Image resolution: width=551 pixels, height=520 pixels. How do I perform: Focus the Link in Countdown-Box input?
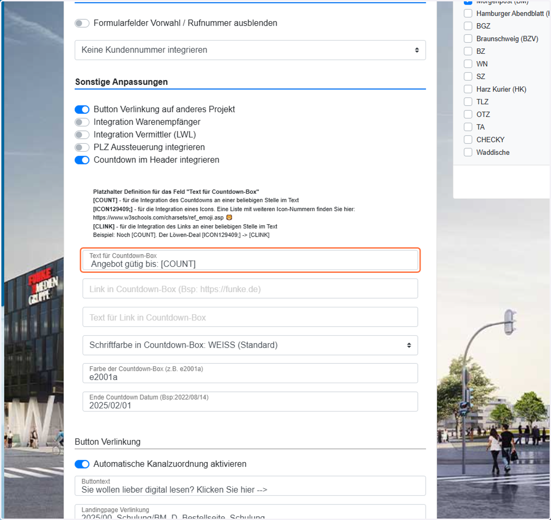coord(250,289)
